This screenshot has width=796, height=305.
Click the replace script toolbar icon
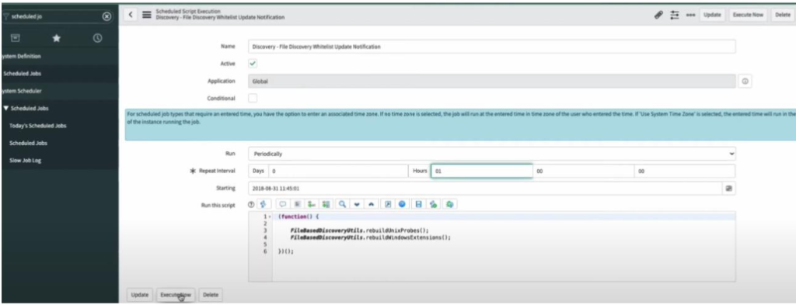click(x=312, y=204)
